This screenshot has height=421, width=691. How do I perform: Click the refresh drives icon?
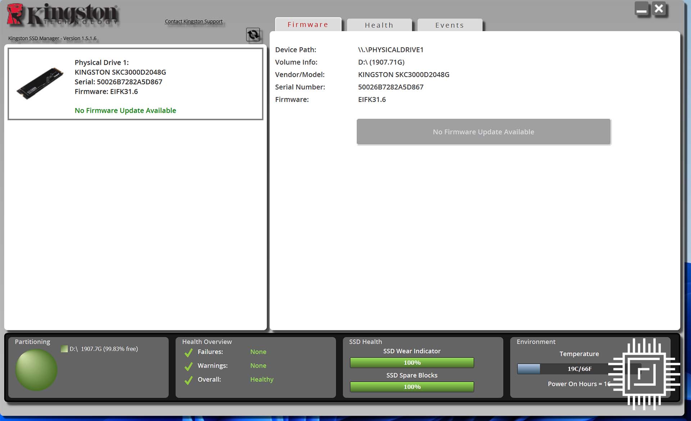253,35
